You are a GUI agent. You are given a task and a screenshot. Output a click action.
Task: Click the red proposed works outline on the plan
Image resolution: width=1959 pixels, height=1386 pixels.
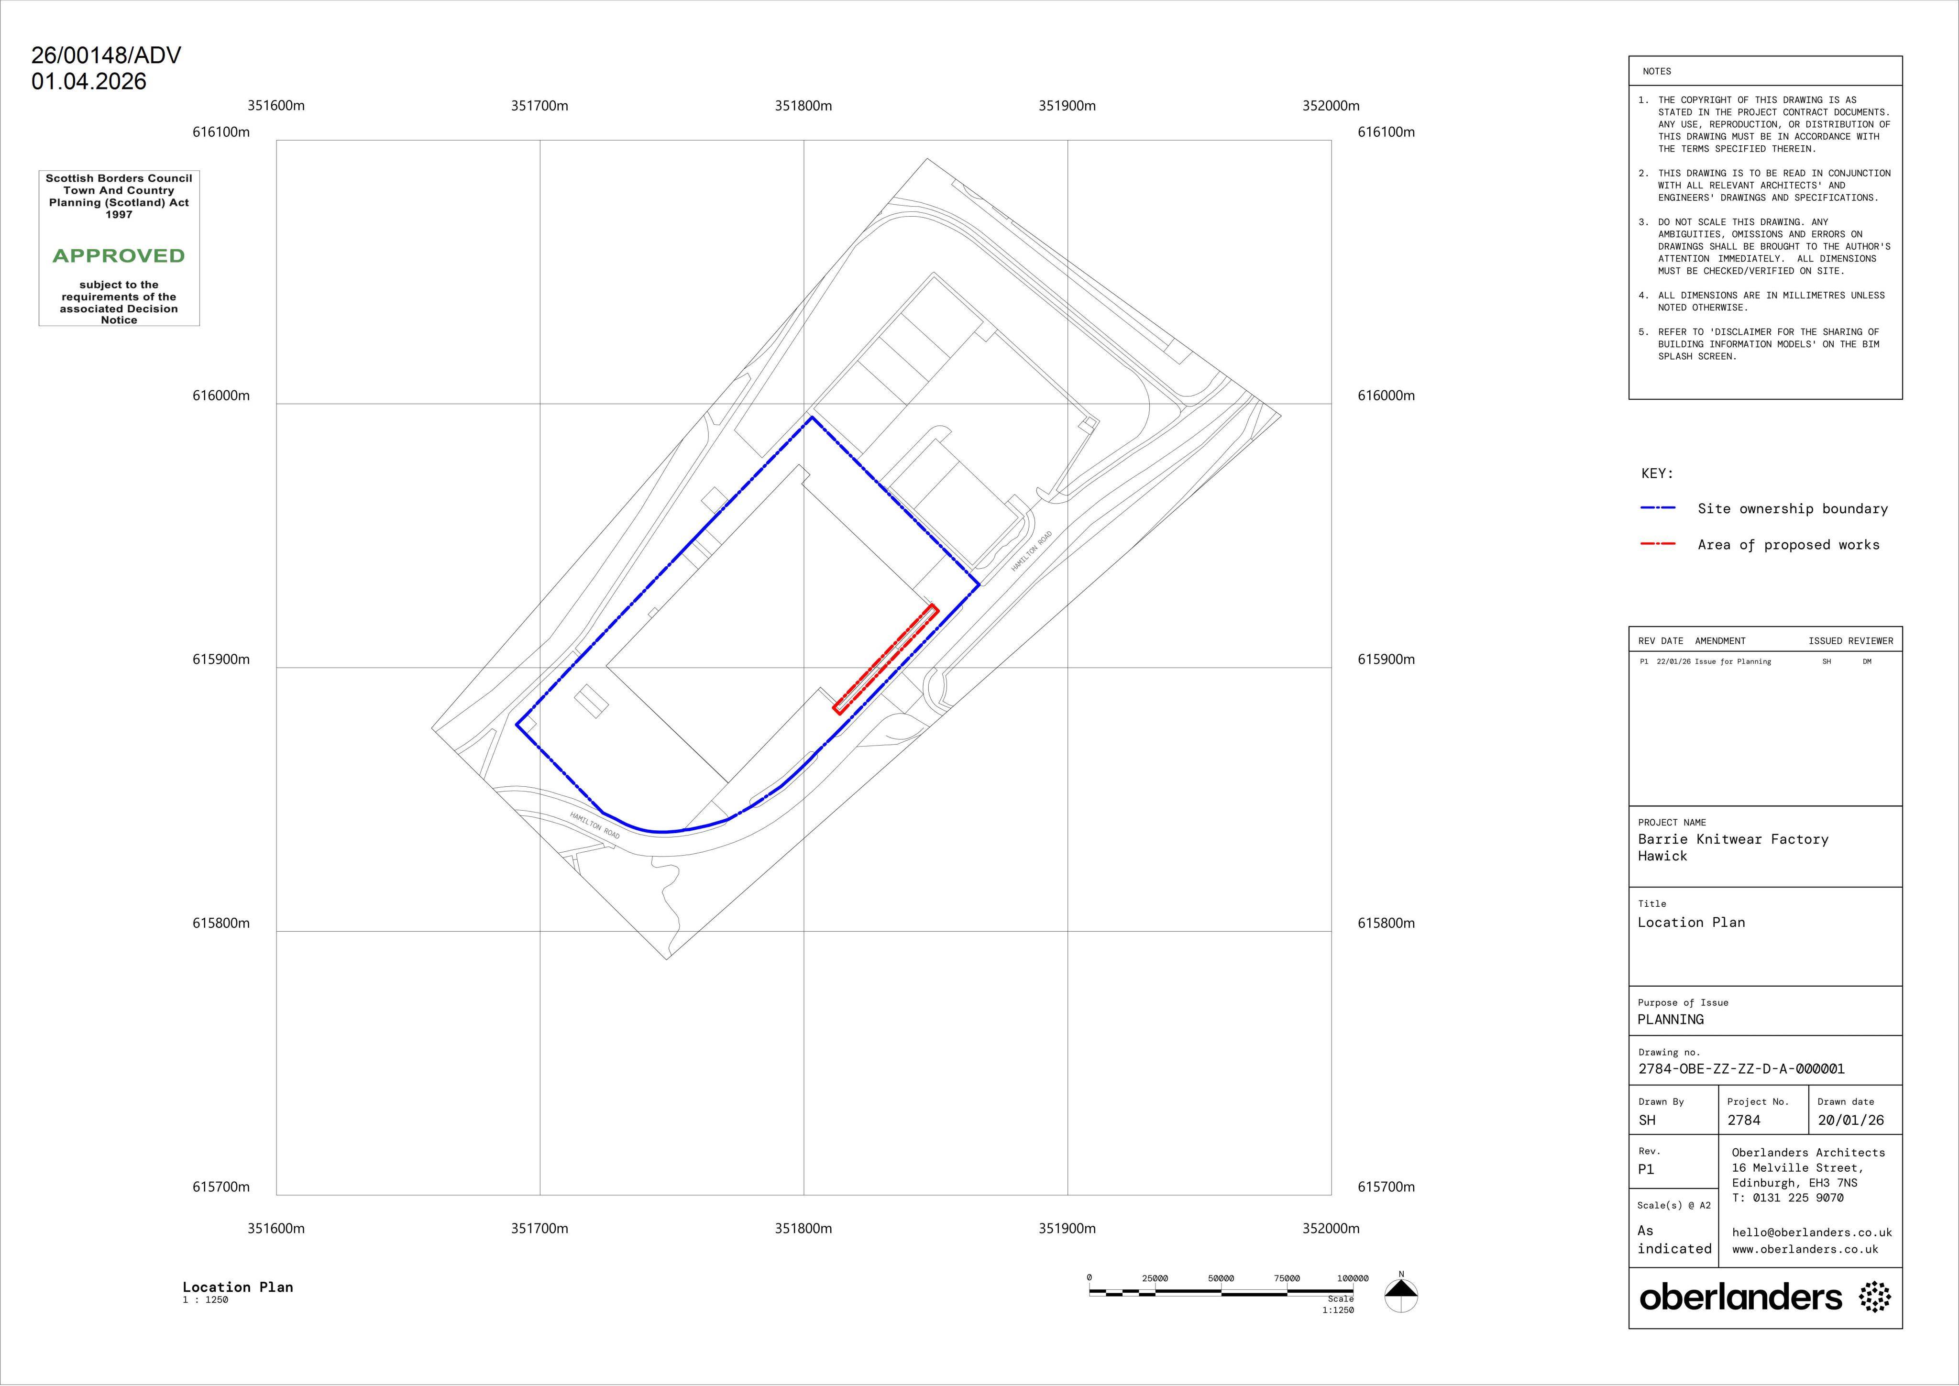(x=886, y=659)
